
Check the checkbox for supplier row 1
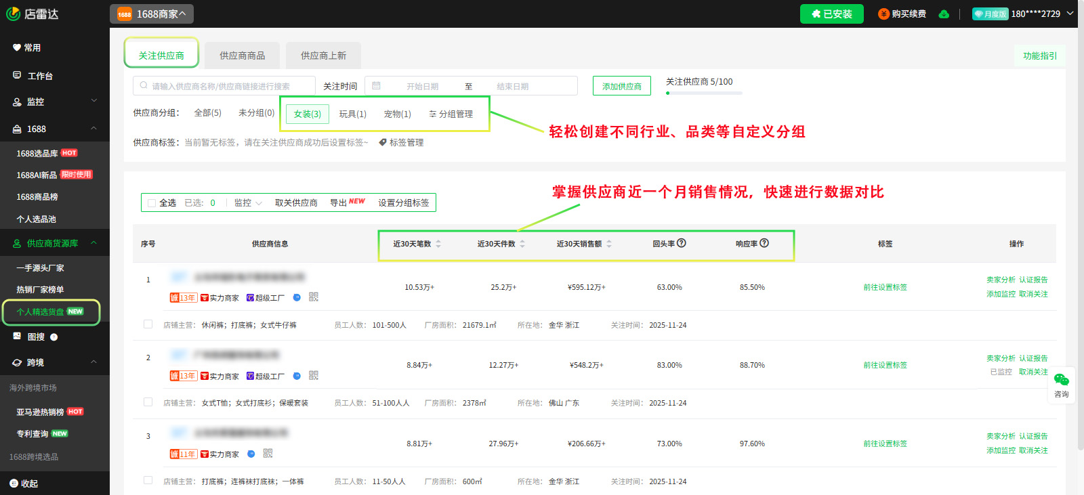point(148,324)
